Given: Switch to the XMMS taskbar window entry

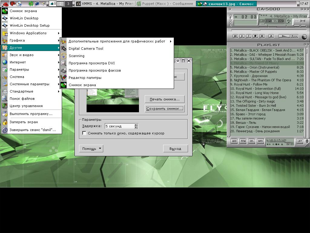Looking at the screenshot, I should [106, 4].
